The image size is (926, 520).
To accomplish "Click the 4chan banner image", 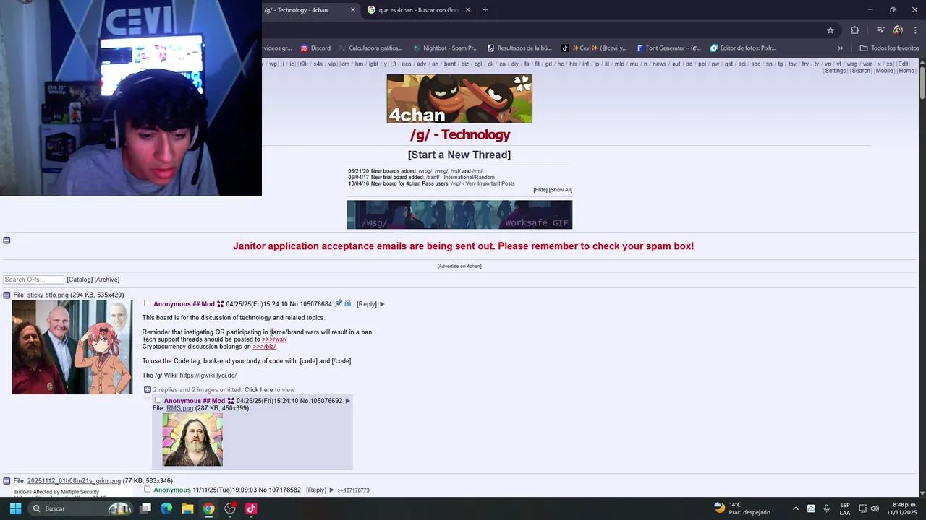I will [459, 99].
